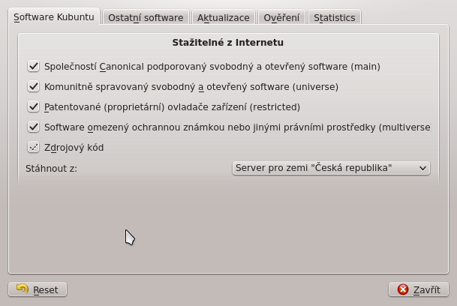Viewport: 457px width, 306px height.
Task: Click the main repository label text
Action: click(x=212, y=67)
